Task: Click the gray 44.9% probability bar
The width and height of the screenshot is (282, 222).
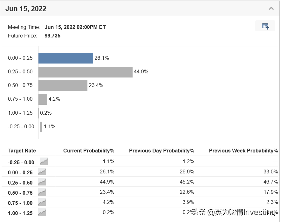Action: pos(85,72)
